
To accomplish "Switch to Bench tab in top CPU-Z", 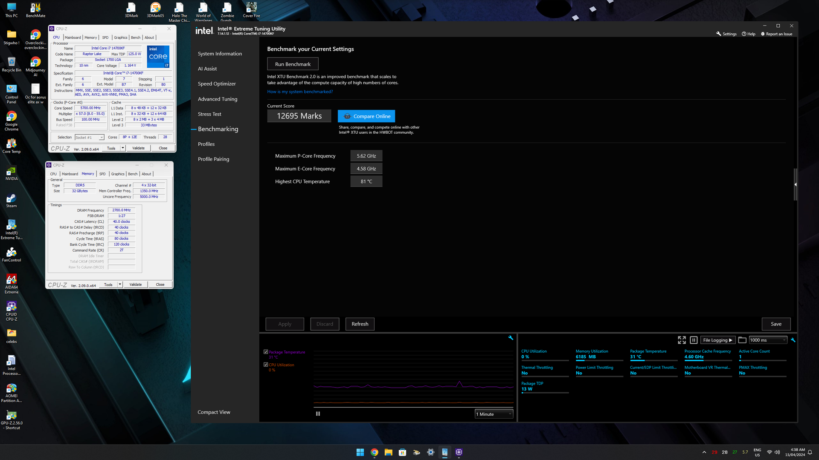I will click(x=136, y=37).
